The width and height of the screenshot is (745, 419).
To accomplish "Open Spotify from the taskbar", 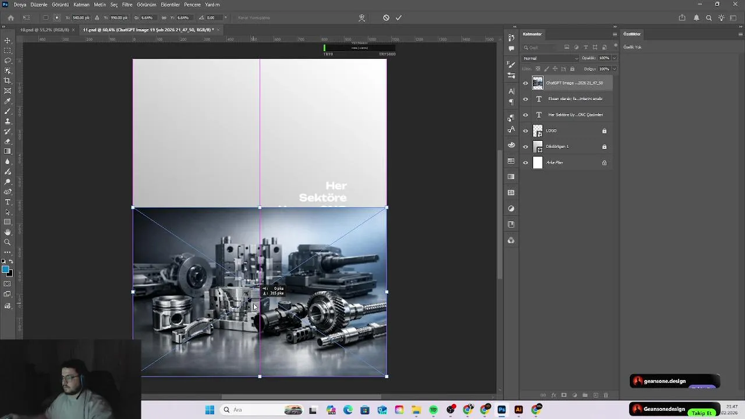I will [x=433, y=410].
